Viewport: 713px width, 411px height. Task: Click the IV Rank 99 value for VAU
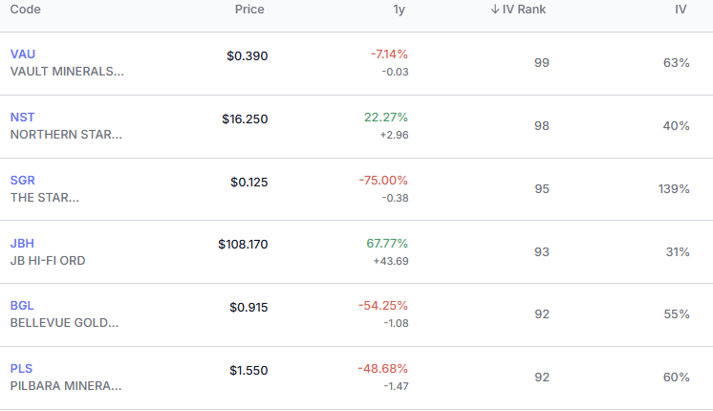(542, 63)
